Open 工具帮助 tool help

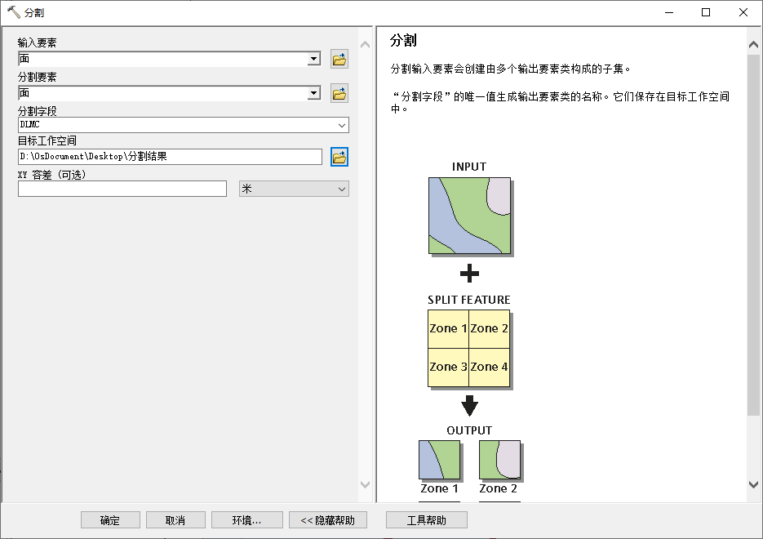coord(427,520)
